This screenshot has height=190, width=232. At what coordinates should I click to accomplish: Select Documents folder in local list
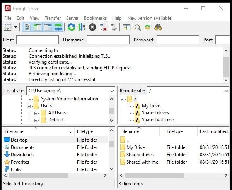tap(56, 147)
